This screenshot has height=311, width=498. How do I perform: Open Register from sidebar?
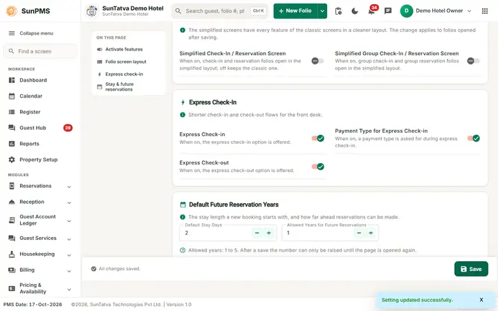coord(40,112)
